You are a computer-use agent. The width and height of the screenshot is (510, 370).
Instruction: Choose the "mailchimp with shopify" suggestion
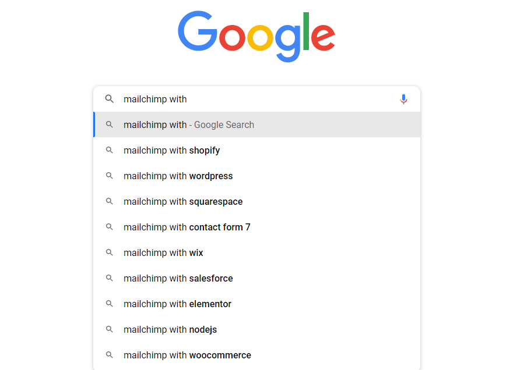172,150
